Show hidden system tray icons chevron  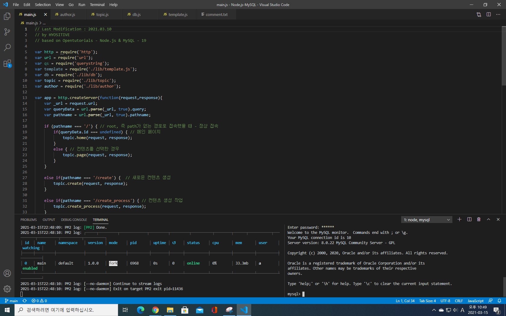(434, 310)
